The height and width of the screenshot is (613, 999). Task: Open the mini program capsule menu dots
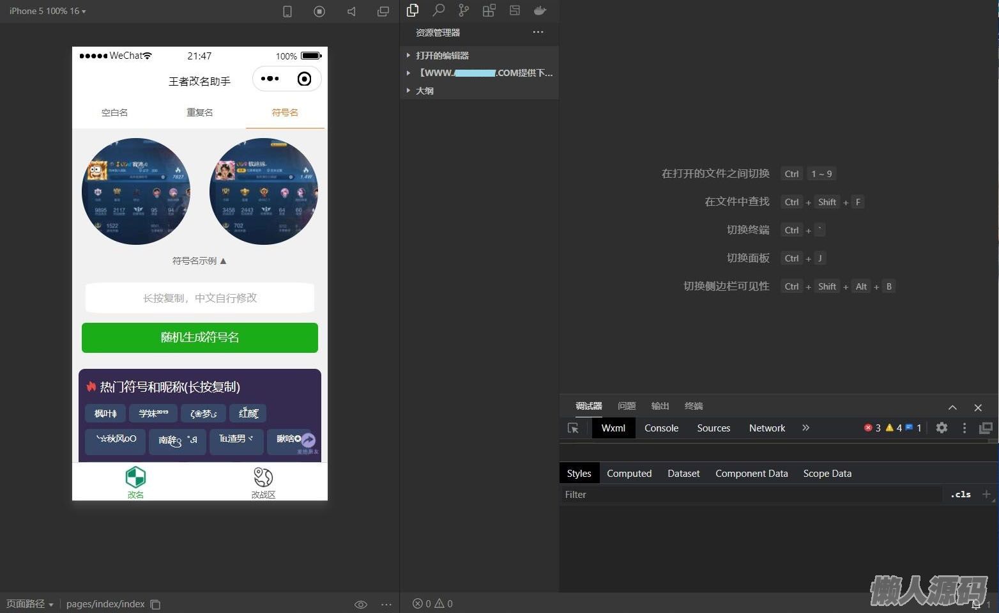[x=270, y=79]
